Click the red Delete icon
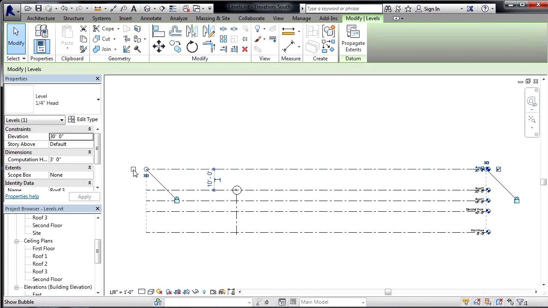Viewport: 548px width, 308px height. click(x=245, y=49)
